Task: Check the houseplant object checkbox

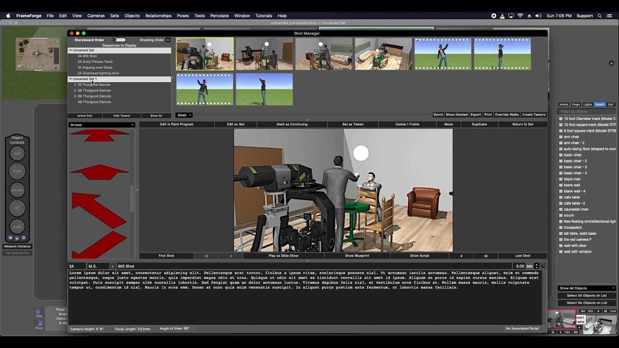Action: pyautogui.click(x=561, y=228)
